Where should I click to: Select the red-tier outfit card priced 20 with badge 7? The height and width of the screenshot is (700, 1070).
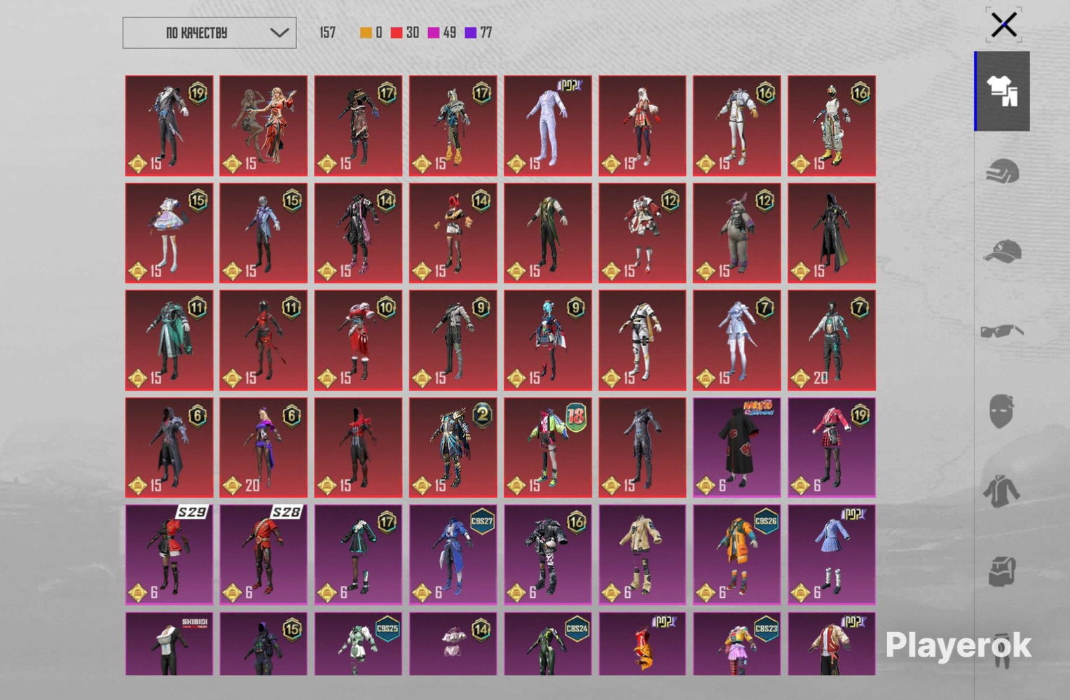832,340
